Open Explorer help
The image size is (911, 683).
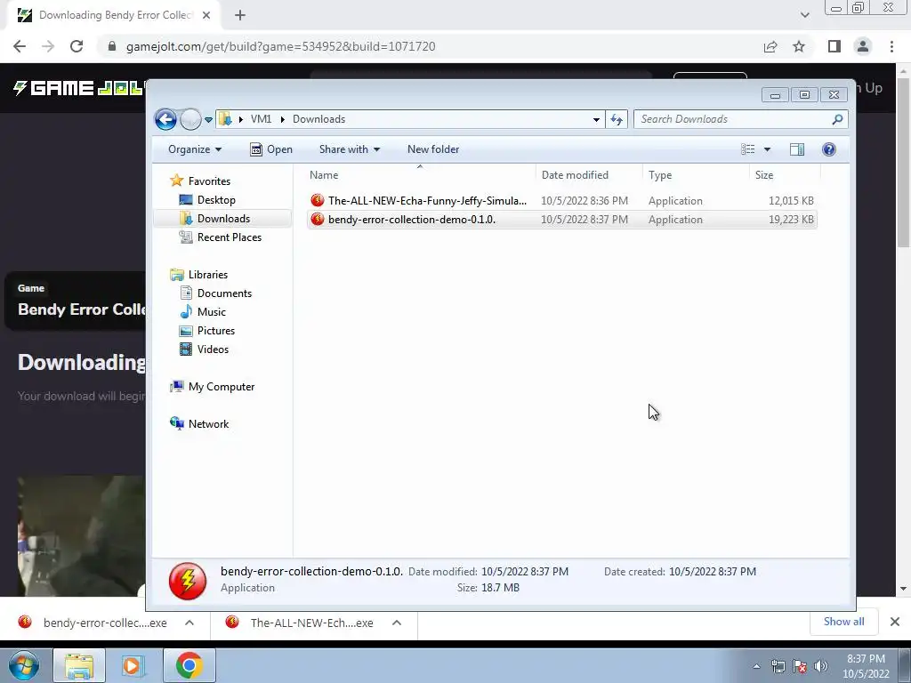829,149
